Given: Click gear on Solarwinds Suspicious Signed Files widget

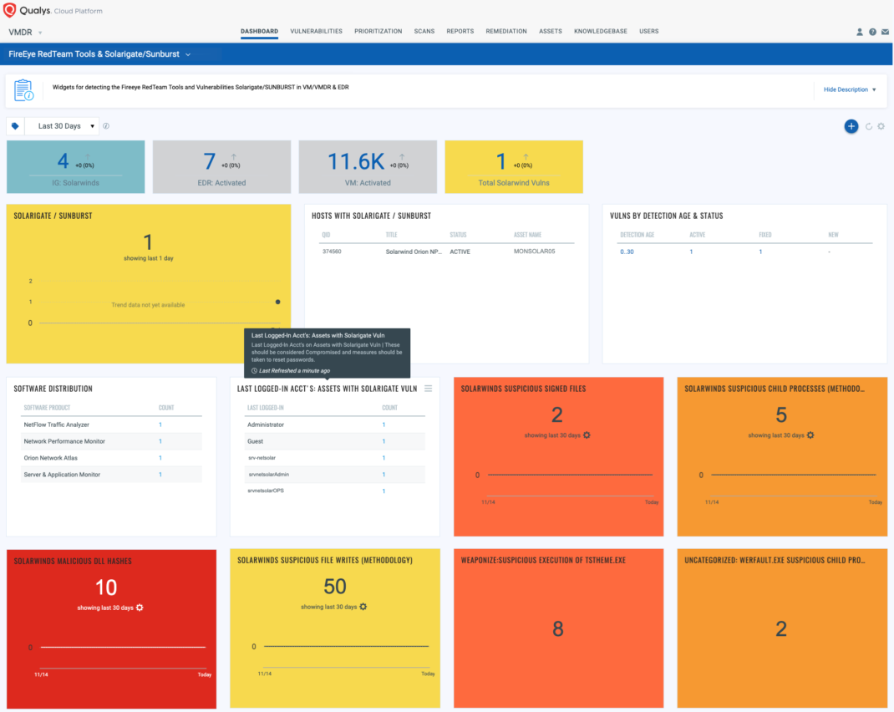Looking at the screenshot, I should pos(587,435).
